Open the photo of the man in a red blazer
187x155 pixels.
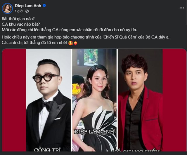click(140, 100)
